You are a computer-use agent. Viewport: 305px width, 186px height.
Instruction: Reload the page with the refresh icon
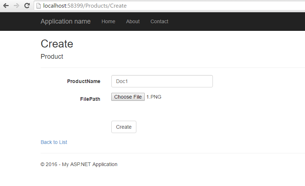pyautogui.click(x=27, y=6)
